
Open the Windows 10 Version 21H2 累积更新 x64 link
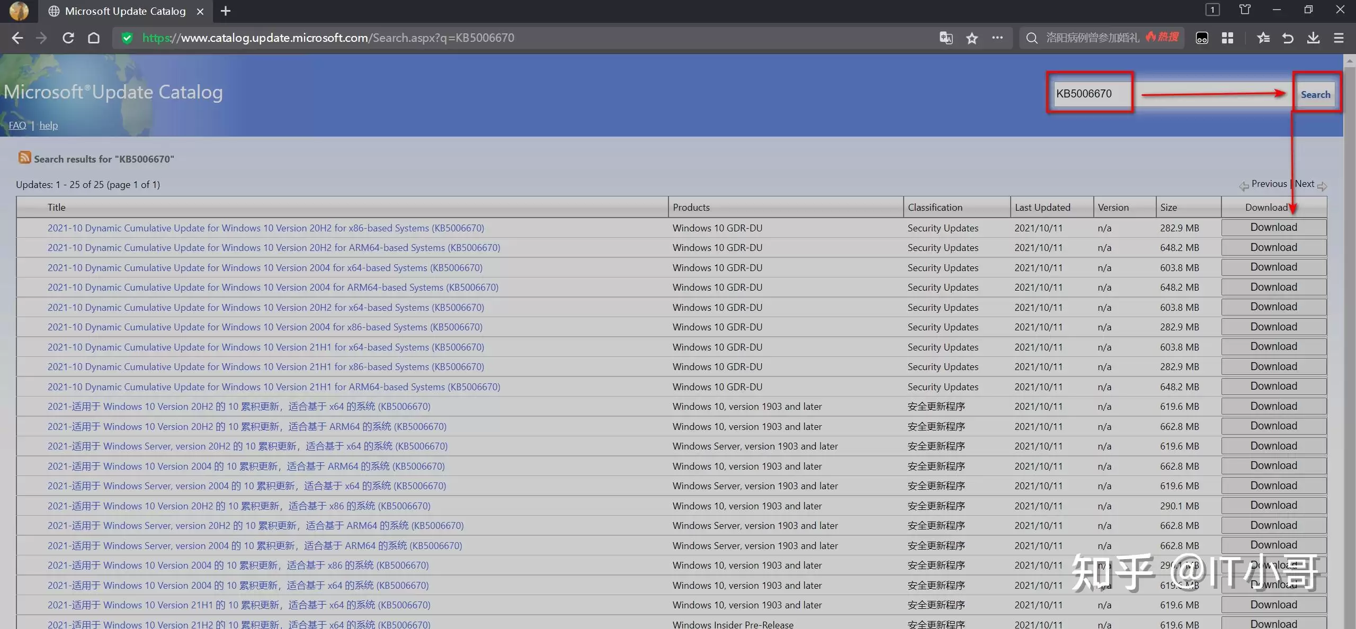pos(239,624)
